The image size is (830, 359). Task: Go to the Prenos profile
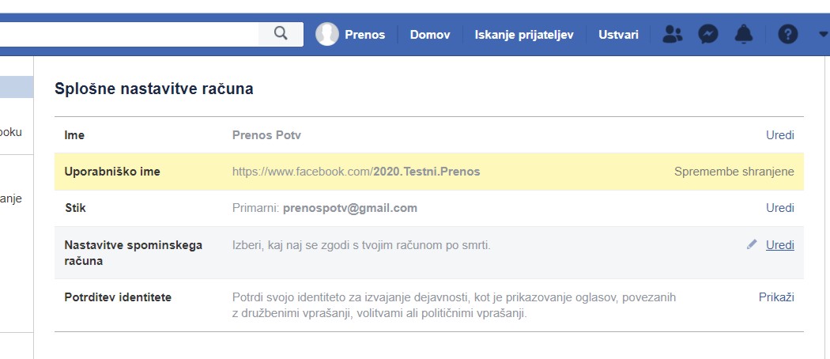click(x=364, y=35)
